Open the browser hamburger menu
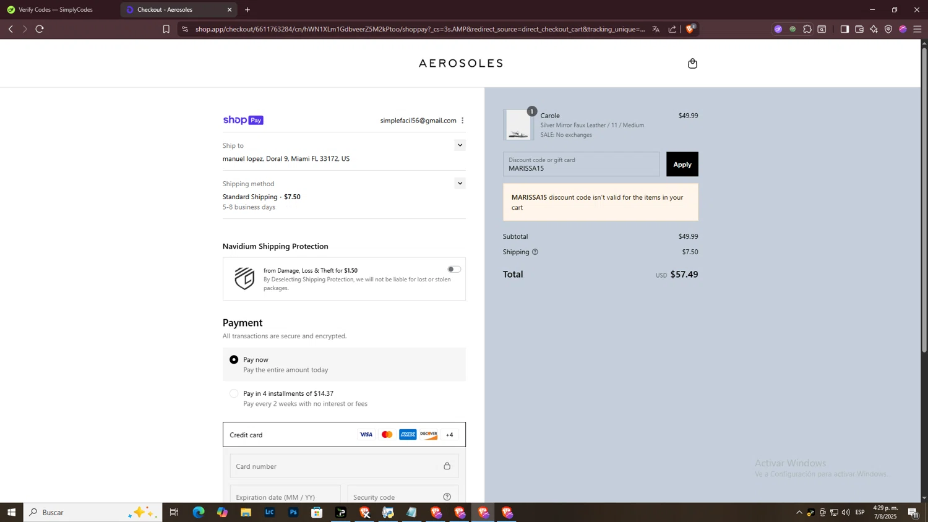This screenshot has width=928, height=522. click(917, 29)
